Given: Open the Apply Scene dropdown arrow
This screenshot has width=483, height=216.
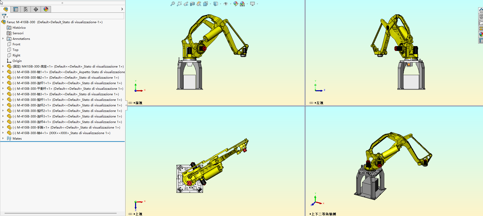Looking at the screenshot, I should (247, 4).
